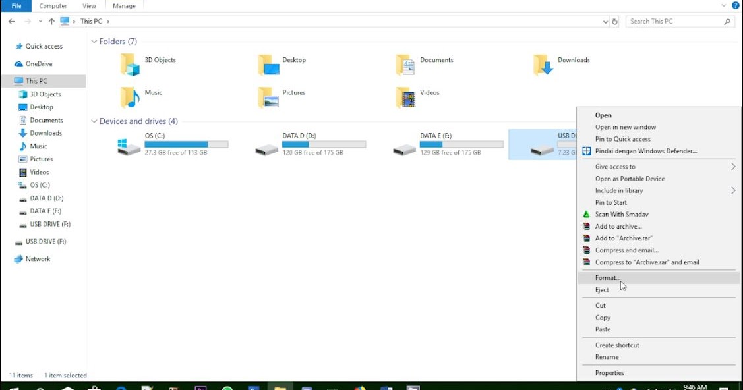
Task: Switch to the View ribbon tab
Action: coord(89,5)
